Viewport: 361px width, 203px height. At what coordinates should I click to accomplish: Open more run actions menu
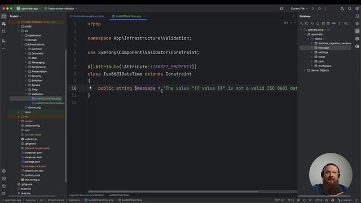326,8
